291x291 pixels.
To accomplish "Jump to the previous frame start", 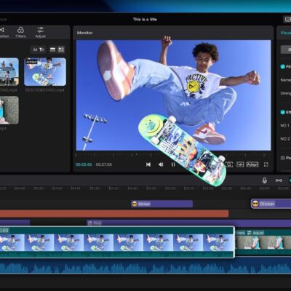I will (x=148, y=164).
